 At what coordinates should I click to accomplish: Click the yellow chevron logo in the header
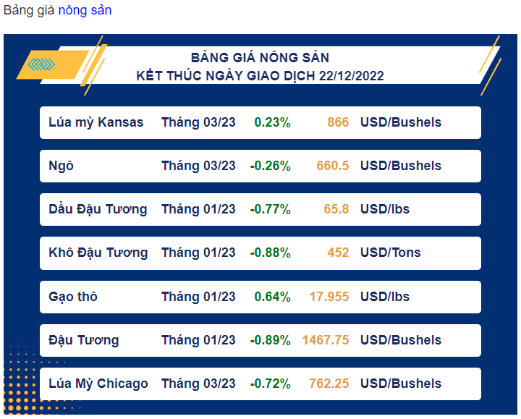[42, 64]
